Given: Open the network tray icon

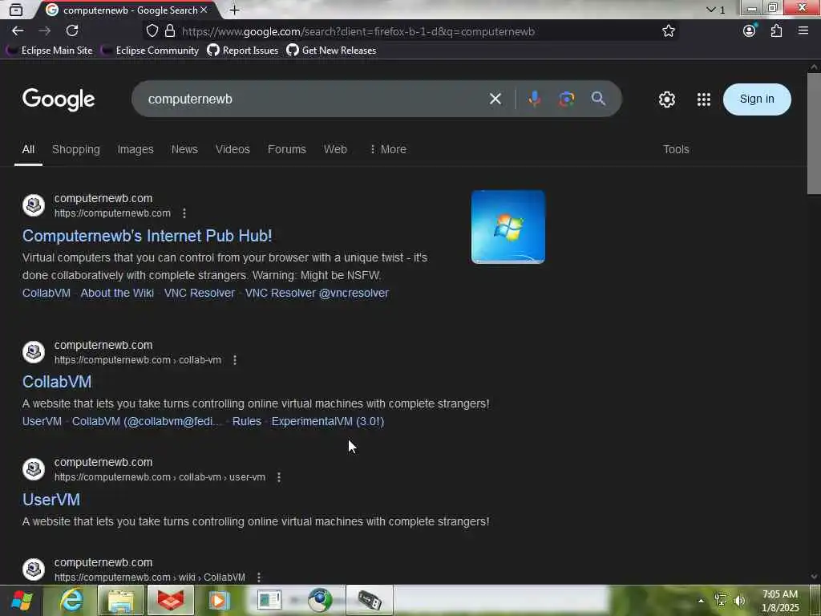Looking at the screenshot, I should point(721,600).
